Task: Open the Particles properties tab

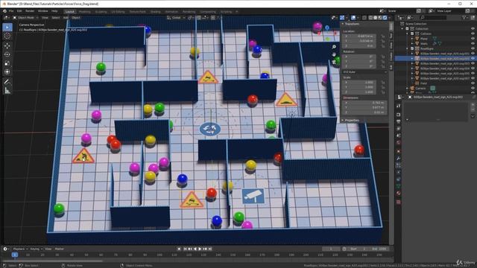Action: pyautogui.click(x=399, y=165)
